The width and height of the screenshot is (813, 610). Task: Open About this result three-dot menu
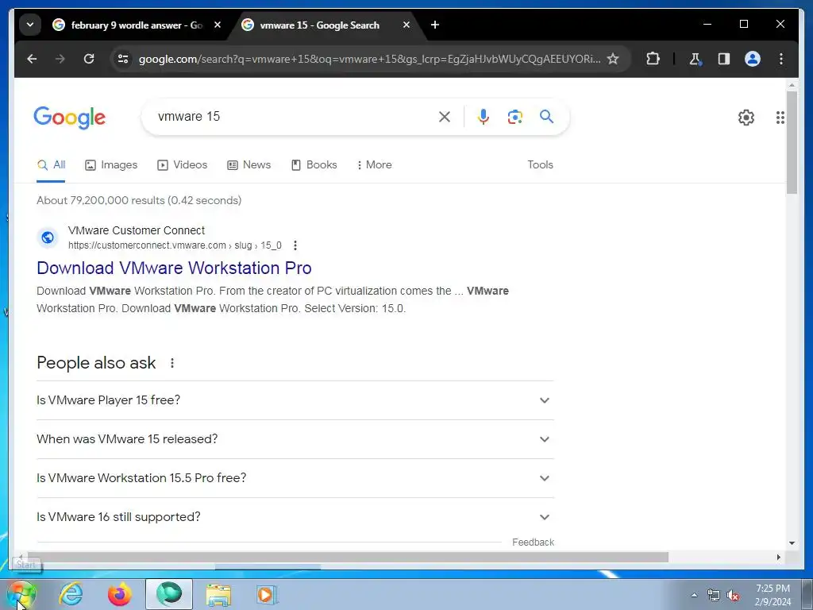point(295,245)
